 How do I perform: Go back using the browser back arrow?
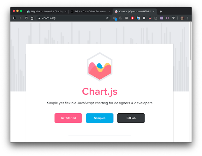click(x=14, y=18)
